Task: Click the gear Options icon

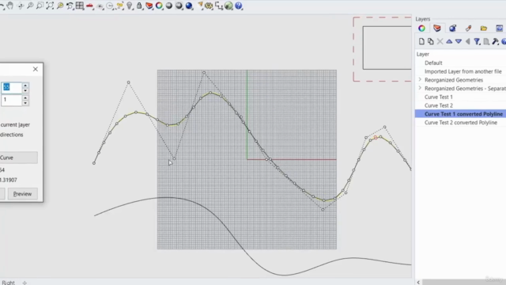Action: 209,6
